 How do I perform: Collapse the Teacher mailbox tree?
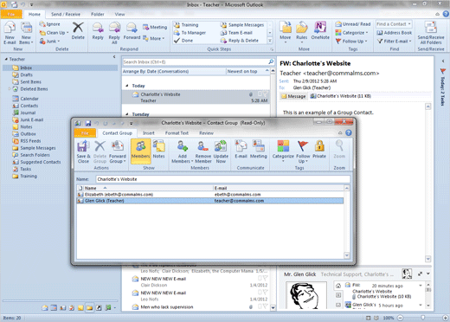pyautogui.click(x=6, y=59)
